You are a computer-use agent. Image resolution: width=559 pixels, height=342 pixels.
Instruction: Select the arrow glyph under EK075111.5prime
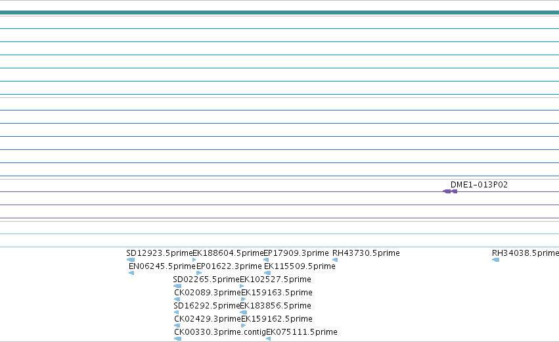coord(269,339)
